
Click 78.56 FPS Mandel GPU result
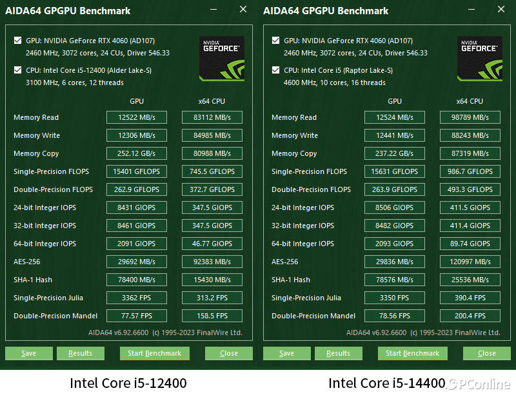(x=395, y=316)
